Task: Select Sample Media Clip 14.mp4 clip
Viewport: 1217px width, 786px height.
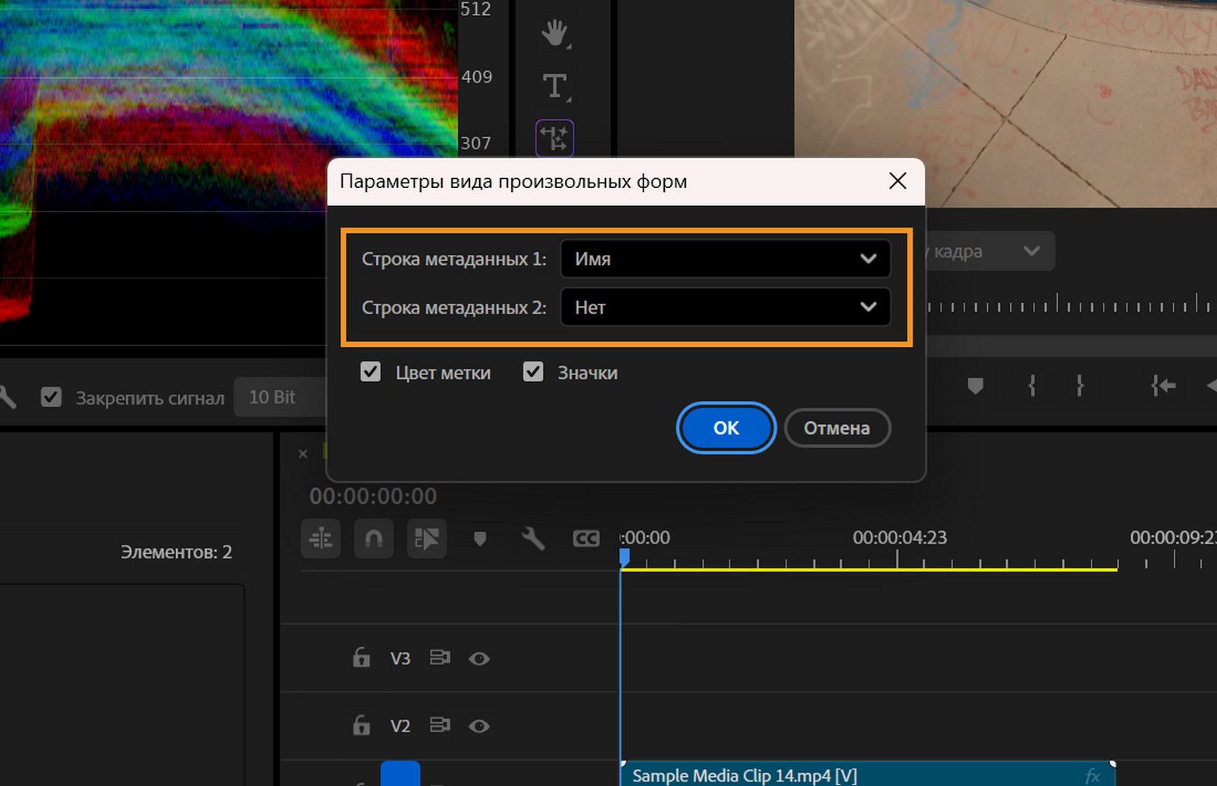Action: (x=867, y=775)
